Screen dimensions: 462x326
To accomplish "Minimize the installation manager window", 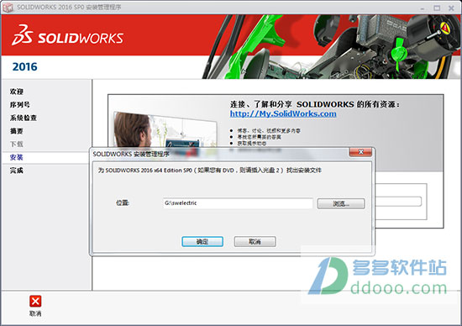I will click(423, 8).
